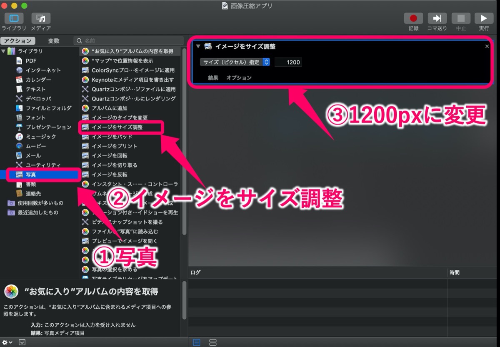The height and width of the screenshot is (347, 500).
Task: Show the variables view icon
Action: [x=213, y=342]
